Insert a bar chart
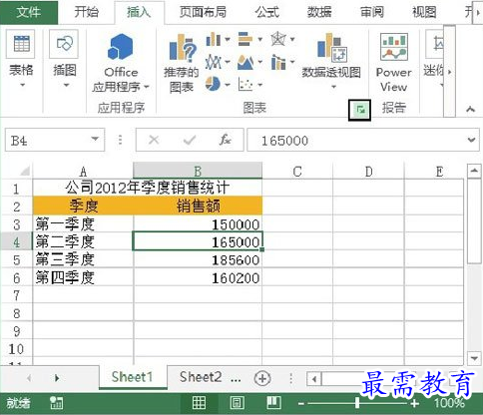483x415 pixels. coord(245,39)
